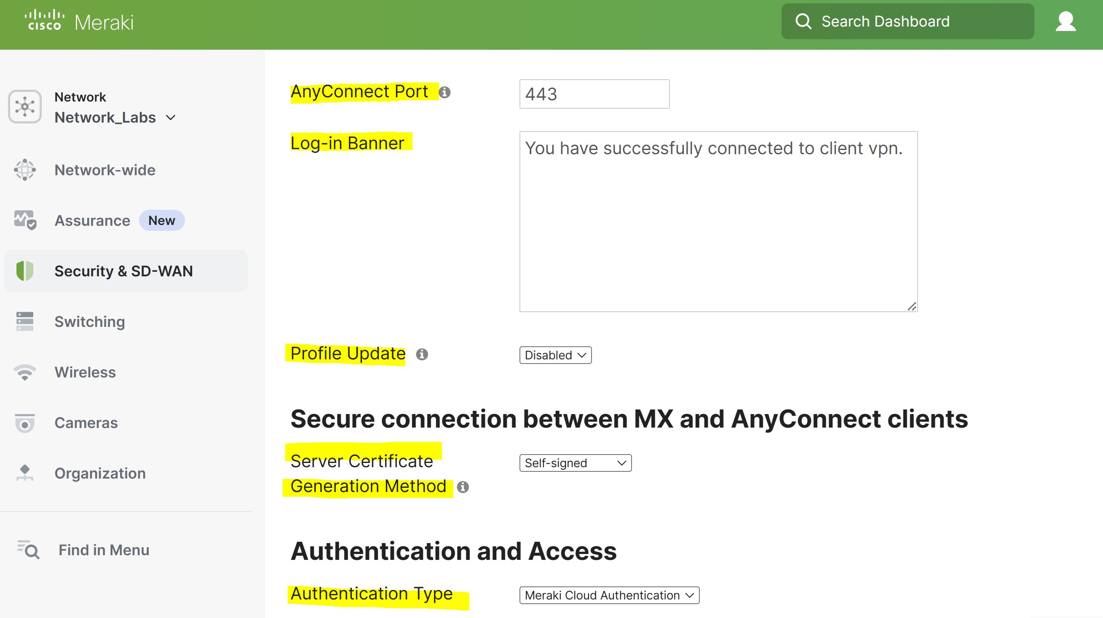Image resolution: width=1103 pixels, height=618 pixels.
Task: Expand the Network_Labs network chevron
Action: pos(171,118)
